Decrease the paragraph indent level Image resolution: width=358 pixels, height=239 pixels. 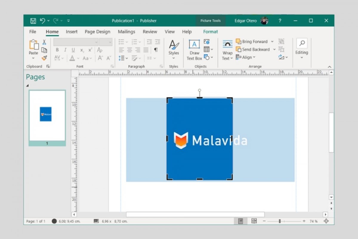click(x=149, y=42)
